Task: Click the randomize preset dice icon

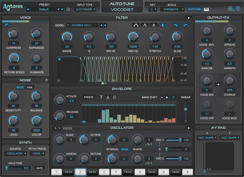Action: 68,9
